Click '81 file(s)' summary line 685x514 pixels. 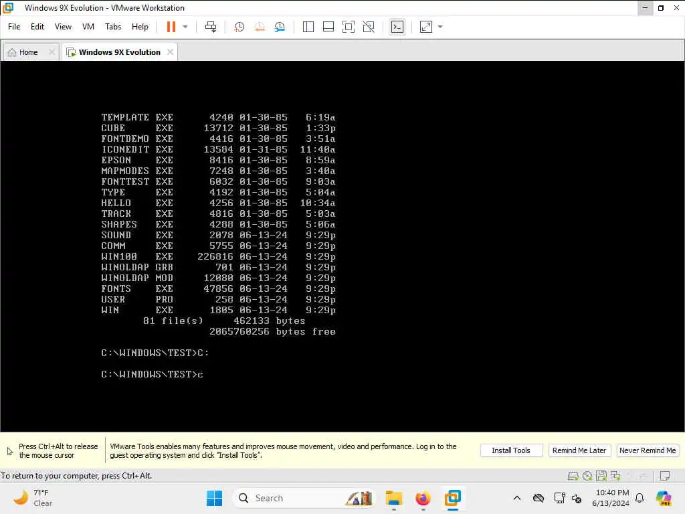pyautogui.click(x=224, y=321)
